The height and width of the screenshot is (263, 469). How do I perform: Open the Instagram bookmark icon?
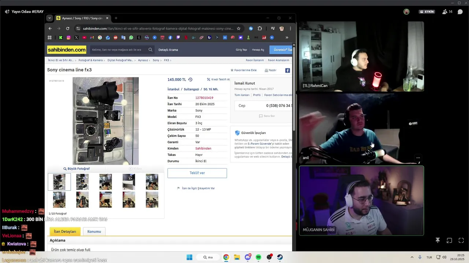click(69, 37)
